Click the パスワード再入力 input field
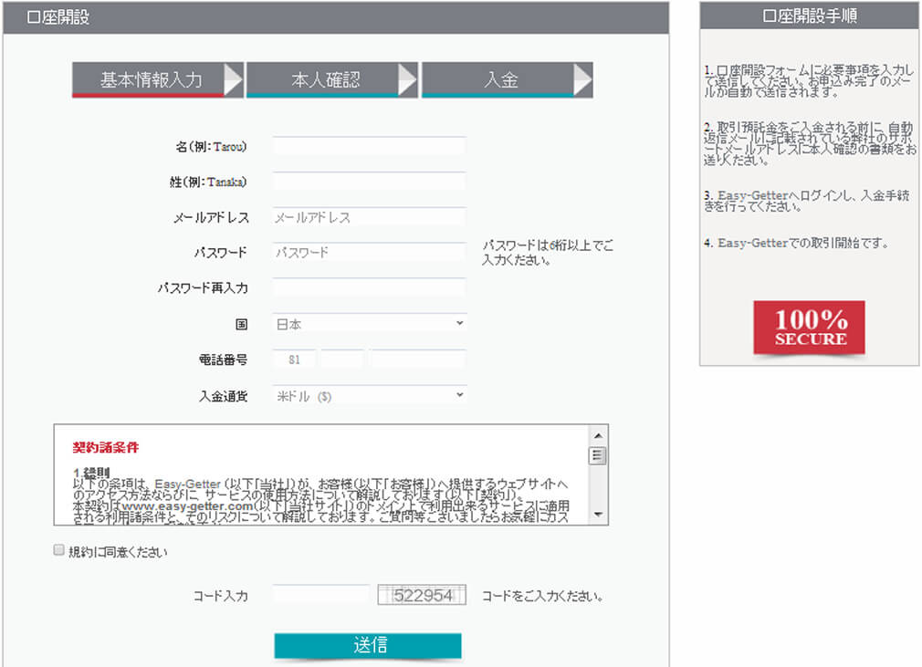Screen dimensions: 922x667 pyautogui.click(x=370, y=287)
